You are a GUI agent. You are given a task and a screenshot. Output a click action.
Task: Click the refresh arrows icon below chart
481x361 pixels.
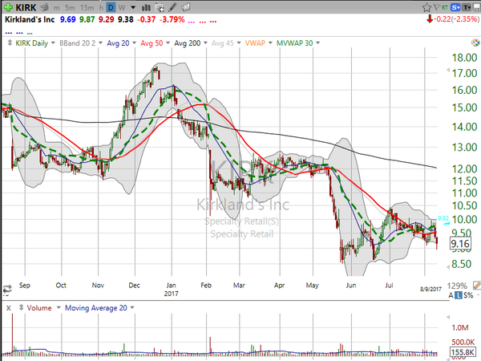pos(7,289)
